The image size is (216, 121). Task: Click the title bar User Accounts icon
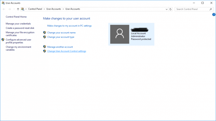[3, 3]
